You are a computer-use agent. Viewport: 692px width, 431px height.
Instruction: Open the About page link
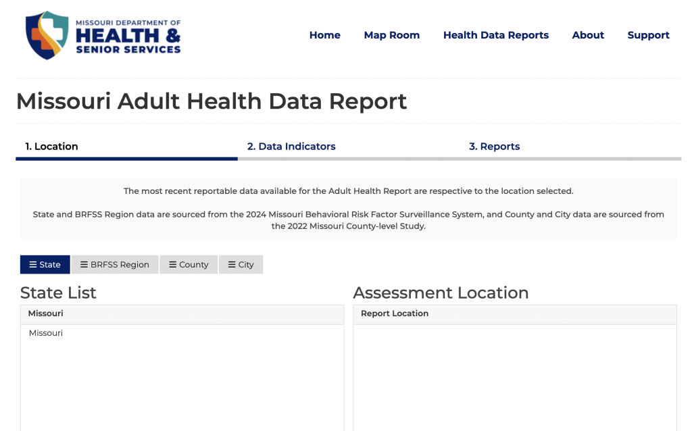tap(588, 35)
